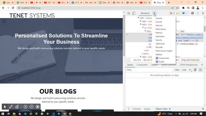Cancel recording with the X circle icon

pos(32,107)
